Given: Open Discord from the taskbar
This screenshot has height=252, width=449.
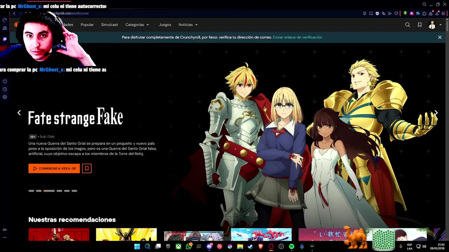Looking at the screenshot, I should pos(210,246).
